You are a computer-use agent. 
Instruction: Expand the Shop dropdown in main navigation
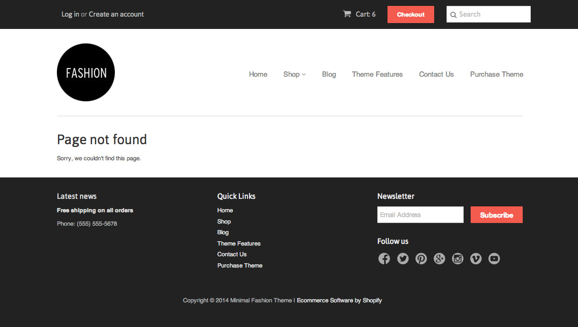coord(294,75)
